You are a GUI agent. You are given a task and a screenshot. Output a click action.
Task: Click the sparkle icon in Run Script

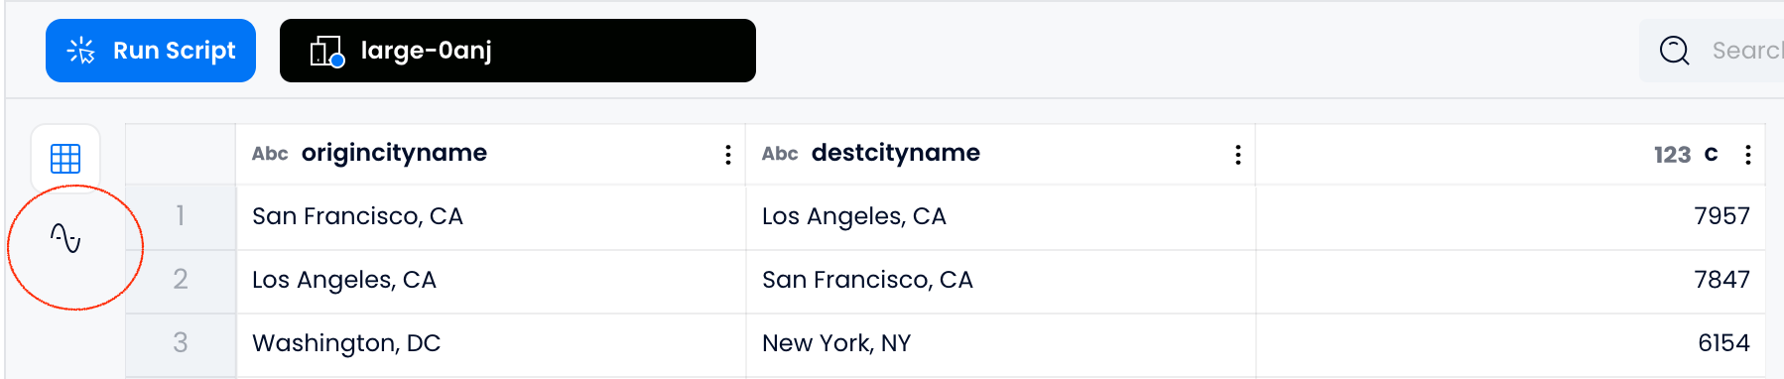pyautogui.click(x=80, y=51)
